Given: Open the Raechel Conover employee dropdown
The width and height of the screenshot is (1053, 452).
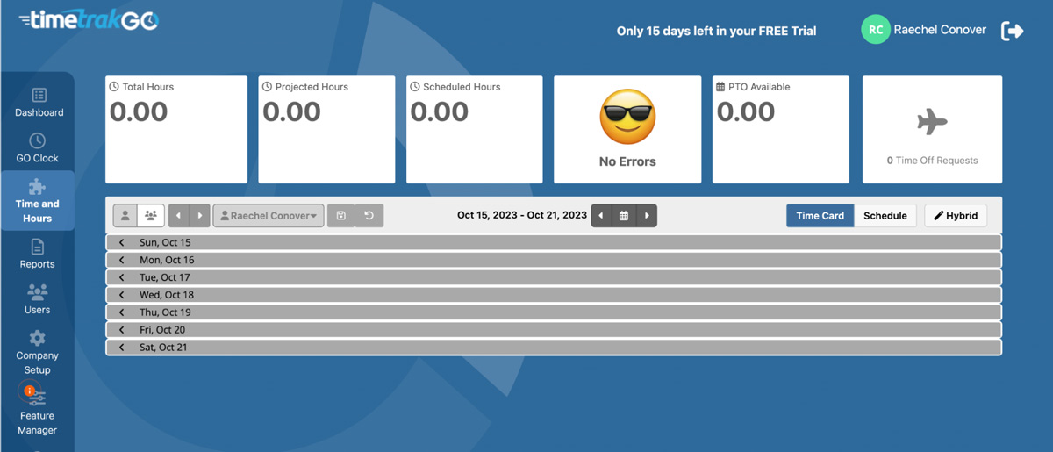Looking at the screenshot, I should (x=269, y=215).
